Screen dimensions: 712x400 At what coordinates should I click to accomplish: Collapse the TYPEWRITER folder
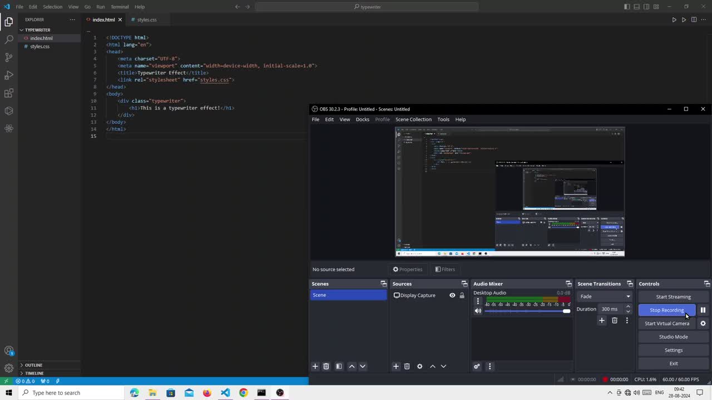pos(37,30)
